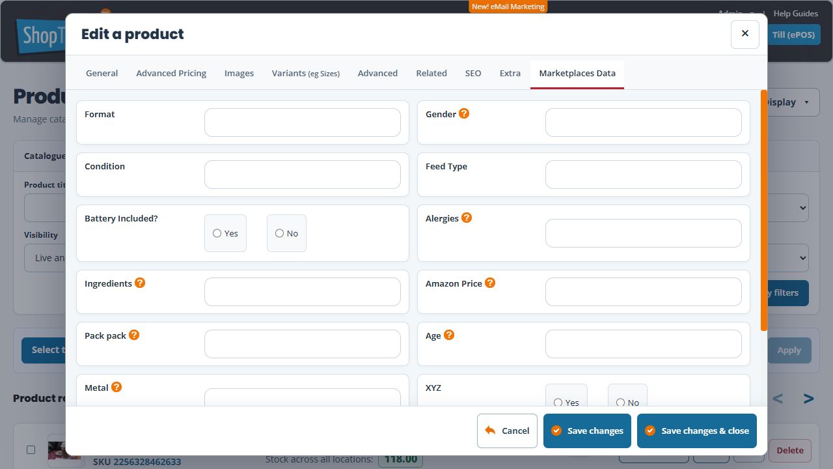833x469 pixels.
Task: Click the Save changes button
Action: point(587,431)
